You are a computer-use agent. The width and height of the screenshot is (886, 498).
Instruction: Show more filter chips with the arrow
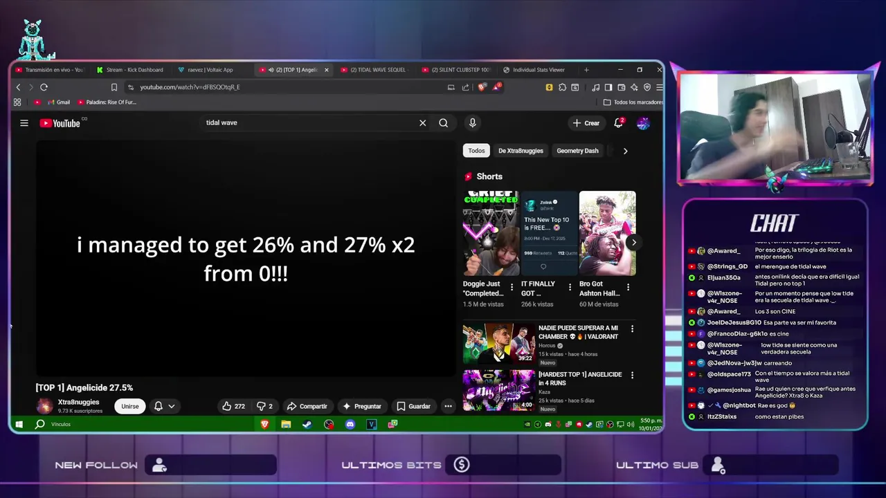tap(625, 151)
